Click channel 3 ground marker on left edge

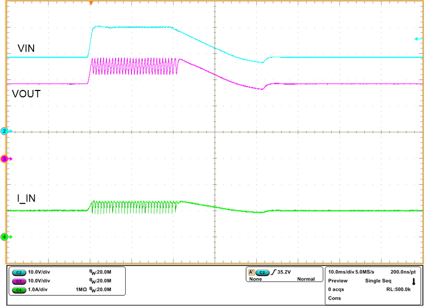pos(6,159)
